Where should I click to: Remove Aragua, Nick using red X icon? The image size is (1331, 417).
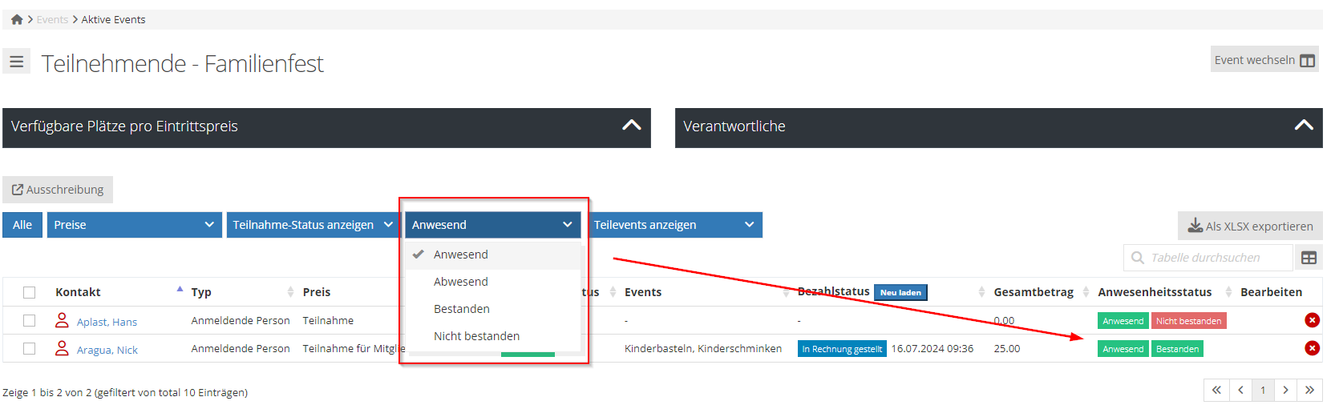click(1312, 348)
